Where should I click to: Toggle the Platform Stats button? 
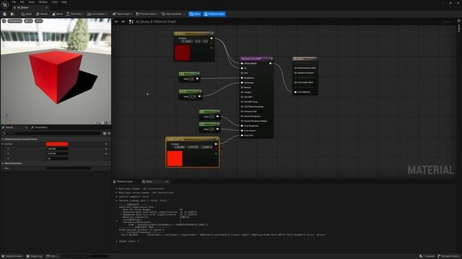[214, 14]
